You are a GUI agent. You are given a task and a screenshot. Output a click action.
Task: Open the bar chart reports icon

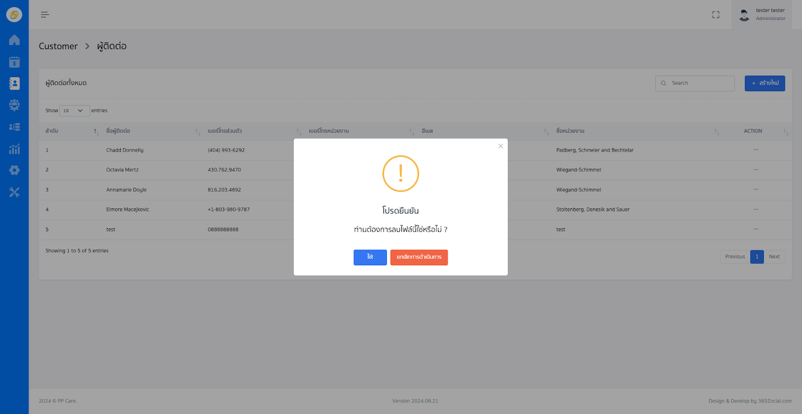(14, 149)
